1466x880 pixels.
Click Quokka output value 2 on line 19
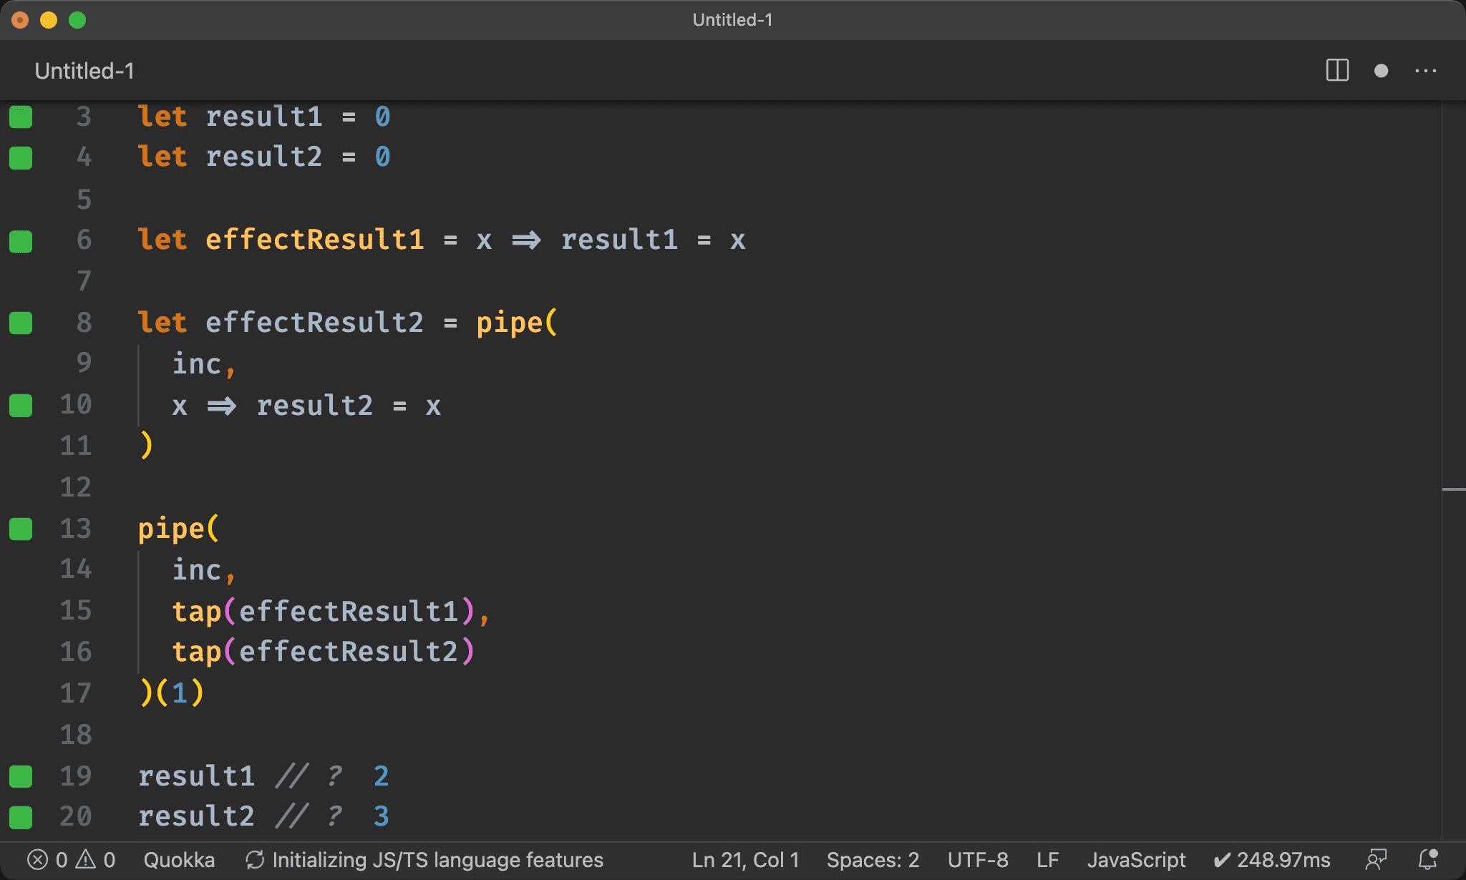pos(382,776)
